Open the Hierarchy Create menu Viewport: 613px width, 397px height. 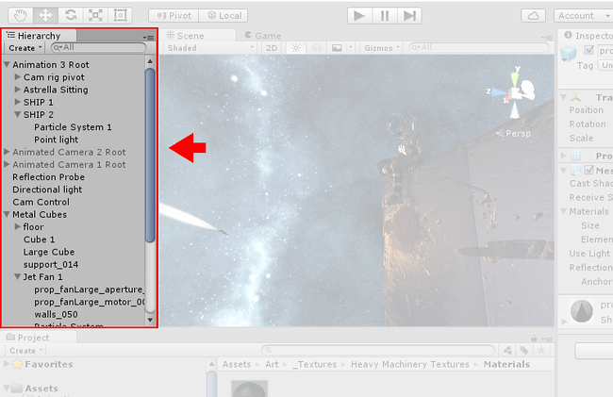(25, 48)
